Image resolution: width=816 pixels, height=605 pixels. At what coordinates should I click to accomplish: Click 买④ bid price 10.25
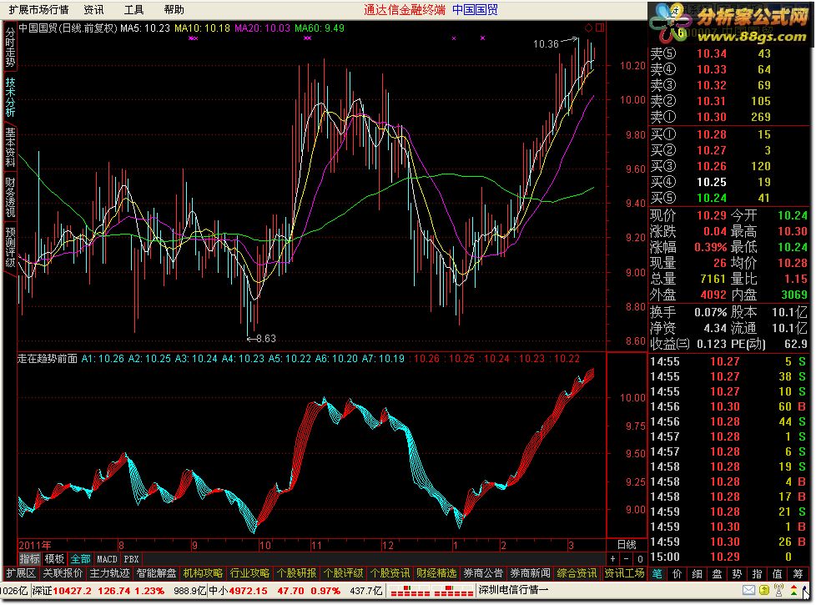point(712,182)
